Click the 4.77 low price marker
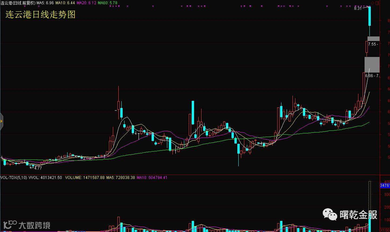 [38, 168]
